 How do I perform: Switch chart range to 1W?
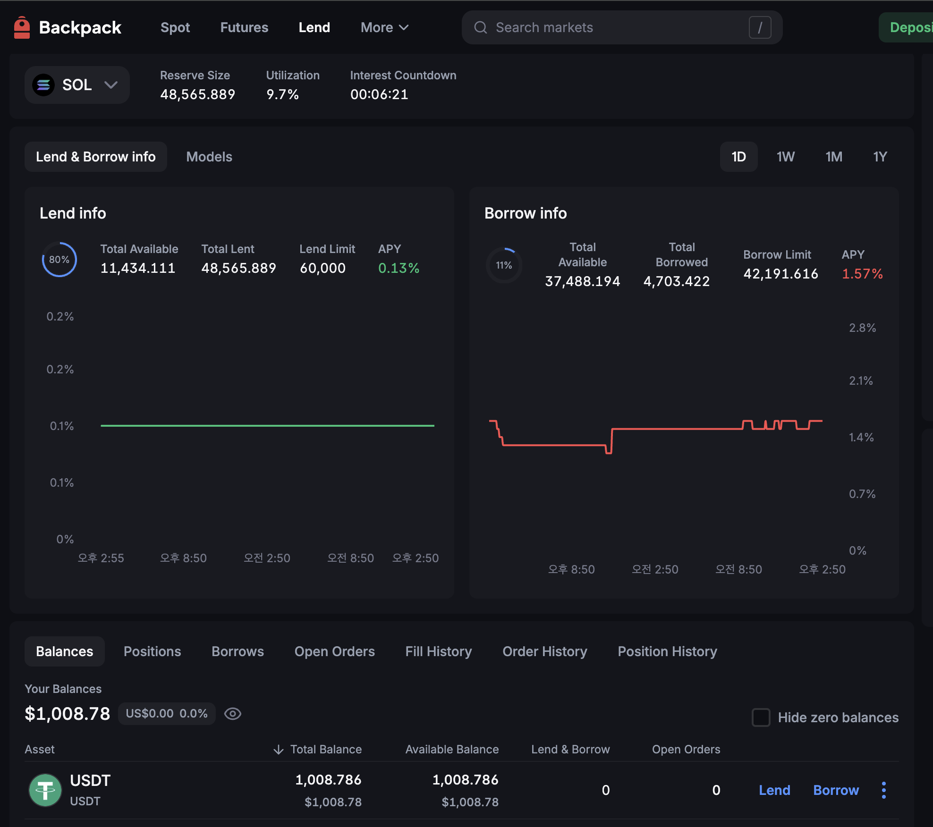pos(785,157)
